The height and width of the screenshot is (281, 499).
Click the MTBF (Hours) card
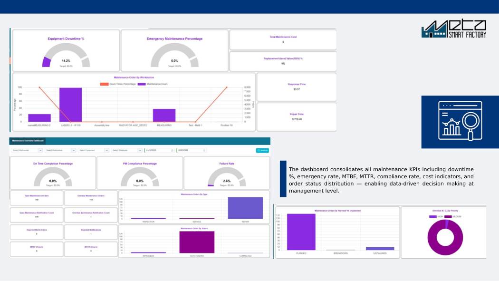(x=37, y=249)
